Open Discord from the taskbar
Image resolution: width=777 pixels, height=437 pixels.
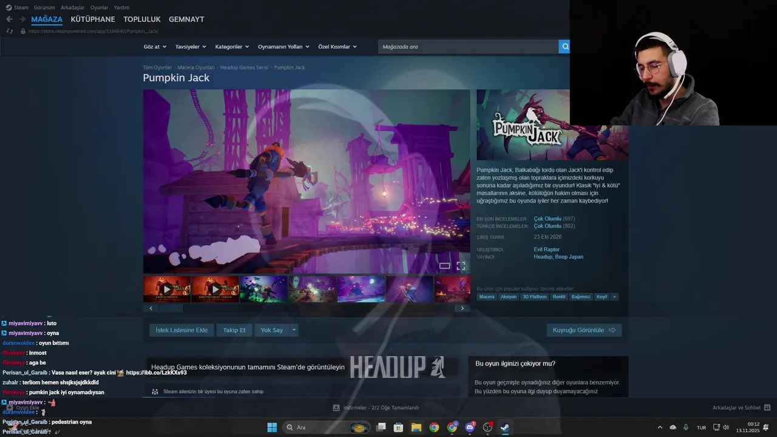[x=470, y=427]
